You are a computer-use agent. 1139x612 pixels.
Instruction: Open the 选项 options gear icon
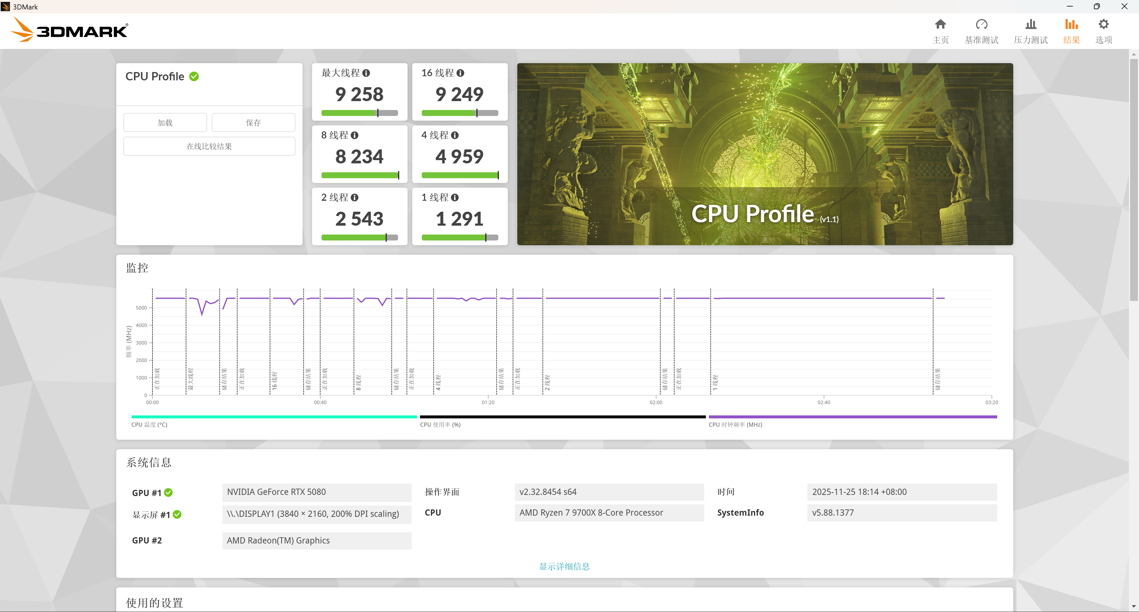click(x=1103, y=25)
